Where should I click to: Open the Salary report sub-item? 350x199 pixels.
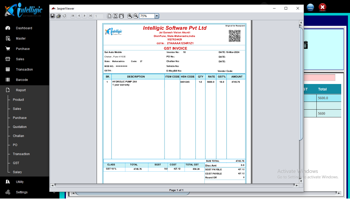[17, 172]
